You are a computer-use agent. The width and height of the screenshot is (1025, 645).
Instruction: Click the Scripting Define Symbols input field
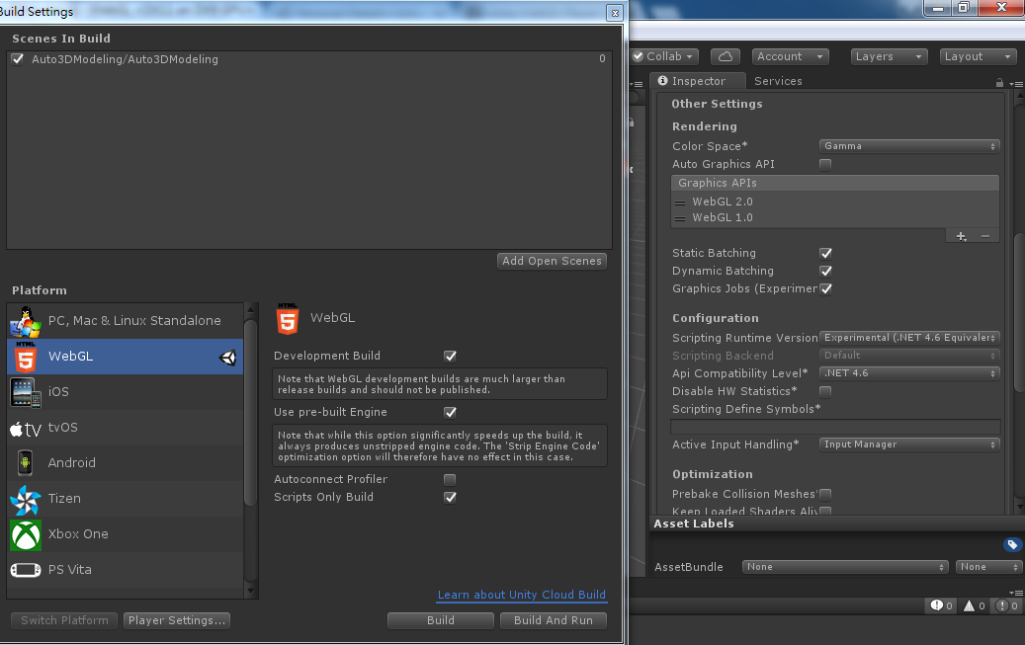tap(835, 427)
